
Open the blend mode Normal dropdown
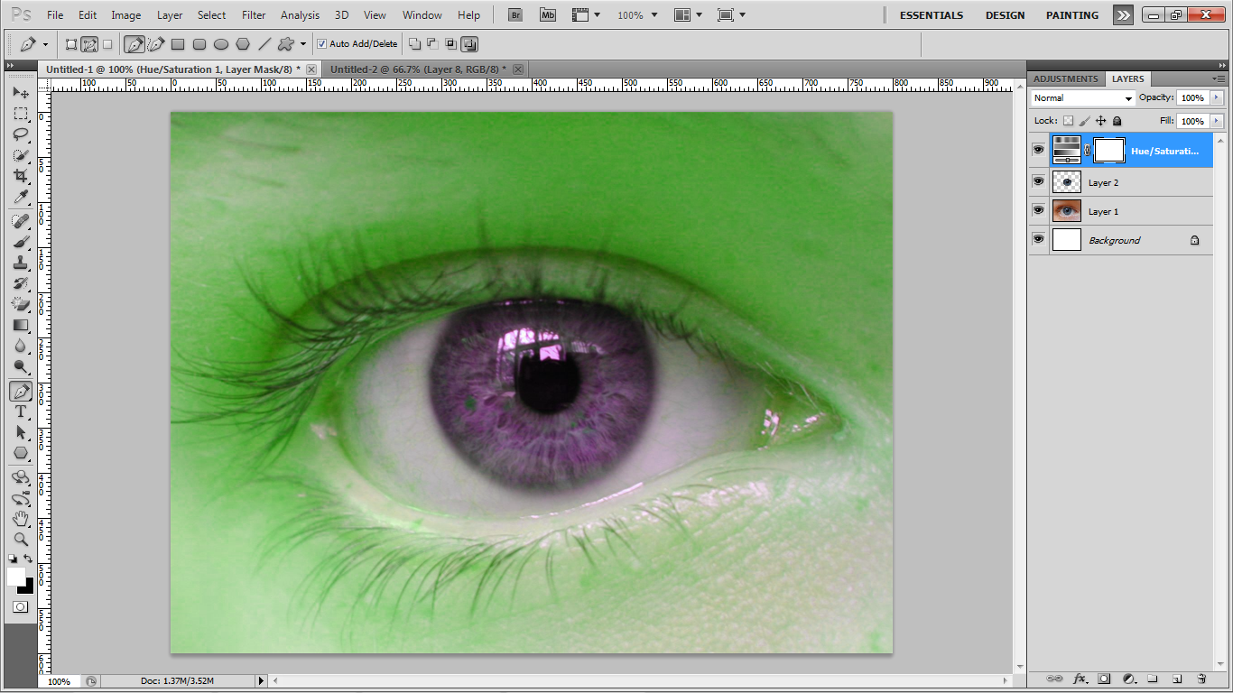point(1082,97)
